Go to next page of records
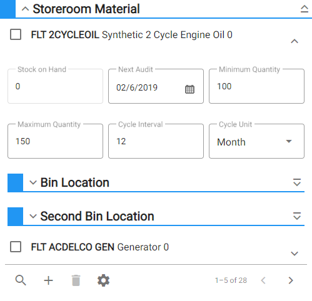This screenshot has height=301, width=312. [291, 280]
